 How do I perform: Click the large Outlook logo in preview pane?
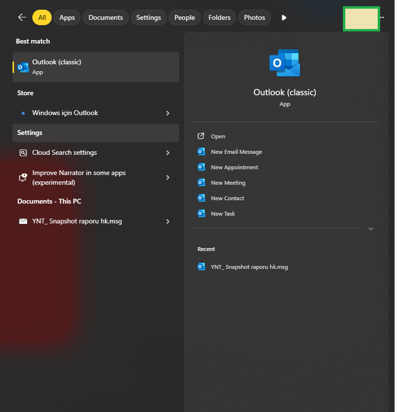(284, 63)
